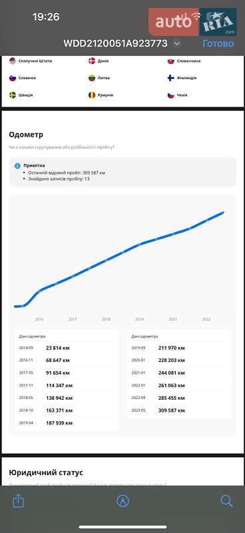Tap the search magnifier icon
This screenshot has height=533, width=245.
(226, 501)
